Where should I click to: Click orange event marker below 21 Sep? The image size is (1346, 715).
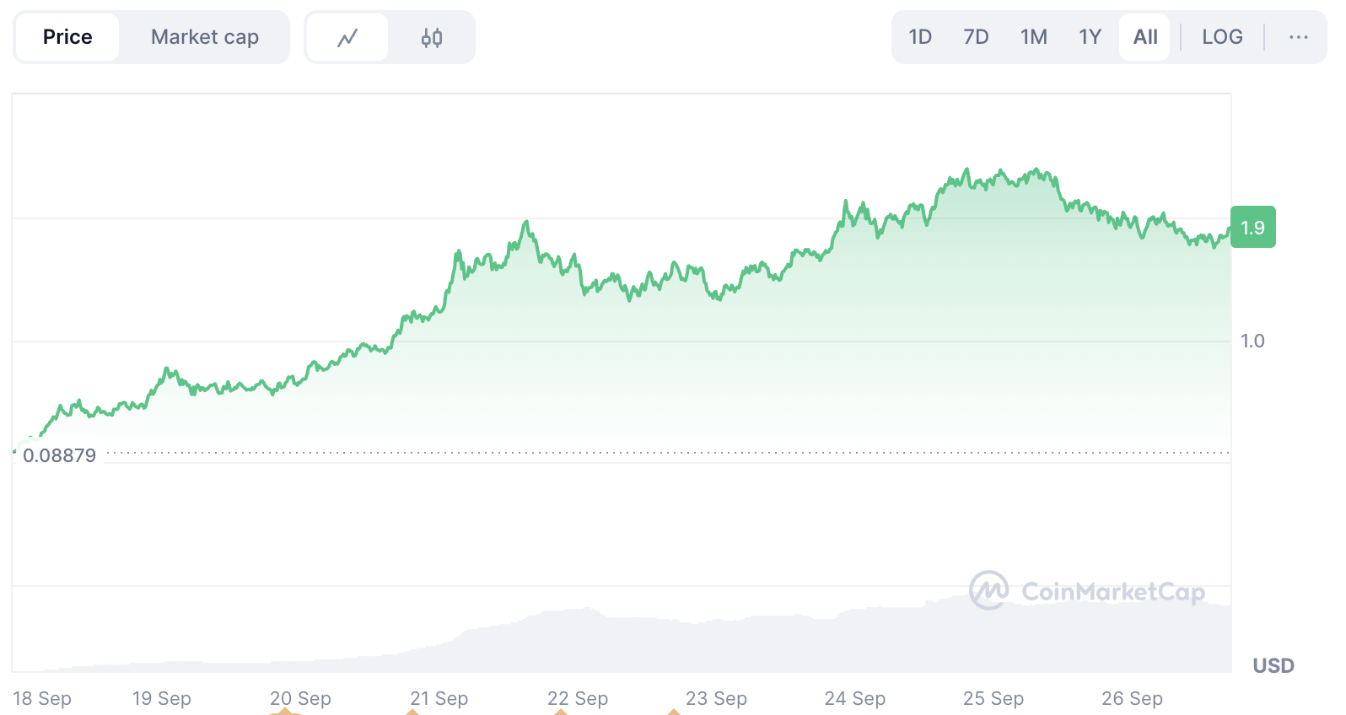point(412,712)
